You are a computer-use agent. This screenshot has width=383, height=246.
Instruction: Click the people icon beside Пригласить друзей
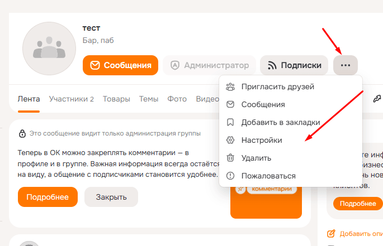(230, 87)
